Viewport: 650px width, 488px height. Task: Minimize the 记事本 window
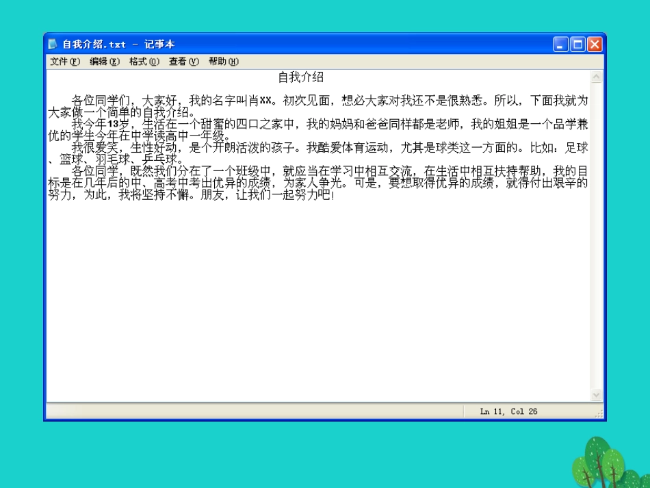tap(560, 44)
